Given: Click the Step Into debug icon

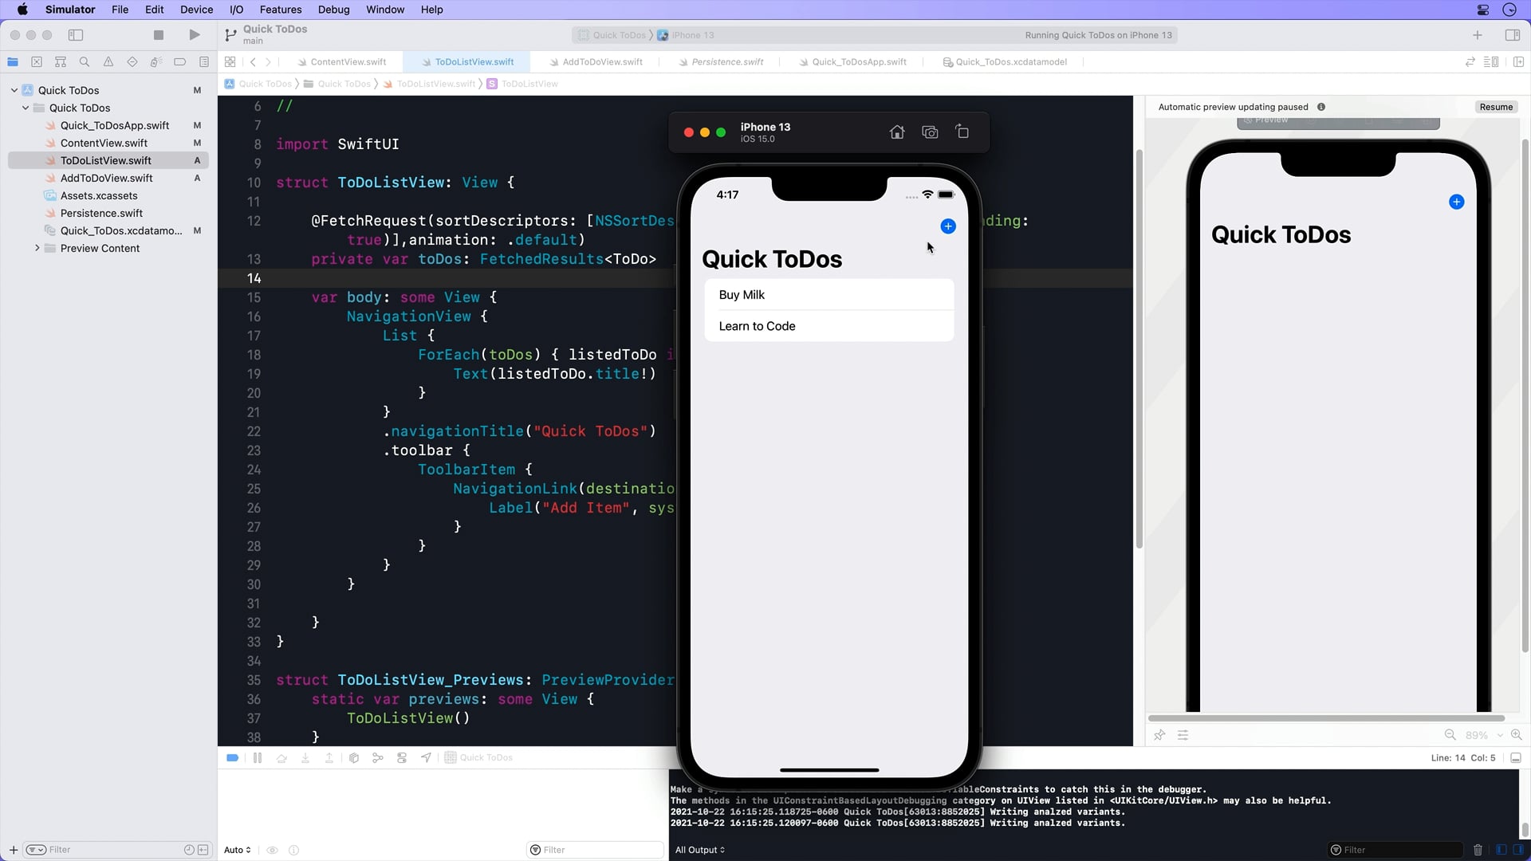Looking at the screenshot, I should (x=305, y=758).
